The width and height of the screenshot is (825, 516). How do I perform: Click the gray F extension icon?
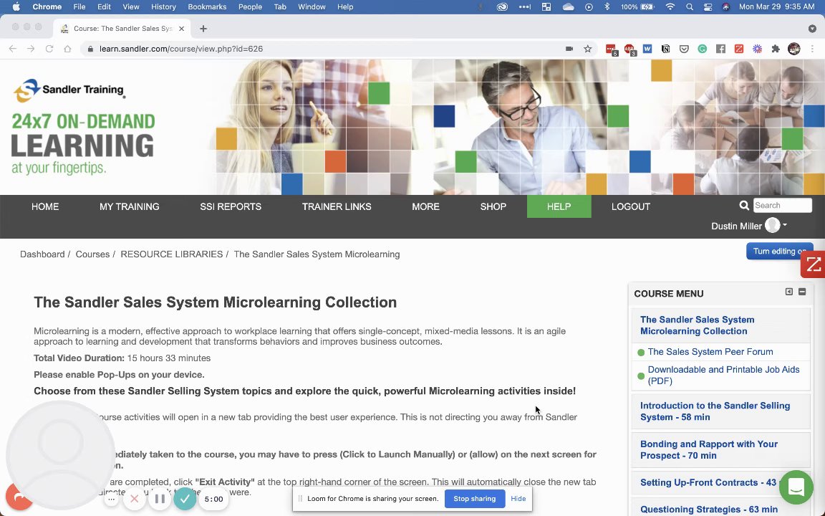point(721,49)
